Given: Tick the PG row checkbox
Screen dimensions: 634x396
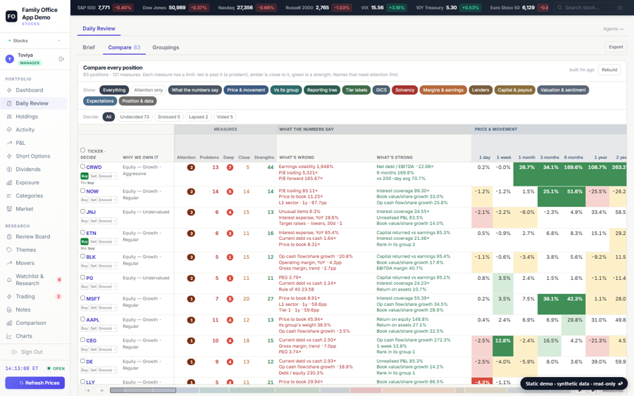Looking at the screenshot, I should [83, 277].
